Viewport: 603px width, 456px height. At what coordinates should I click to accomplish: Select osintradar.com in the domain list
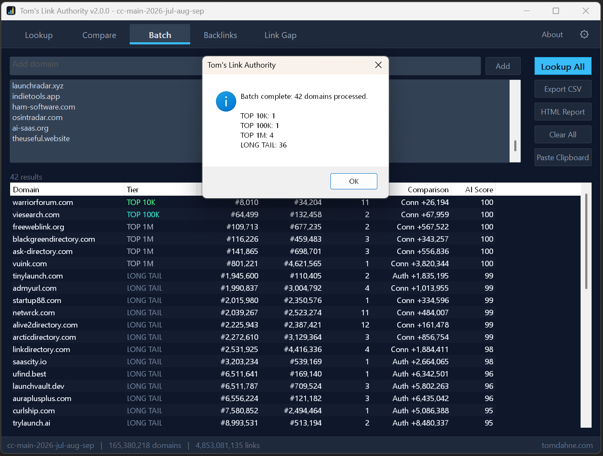tap(38, 117)
